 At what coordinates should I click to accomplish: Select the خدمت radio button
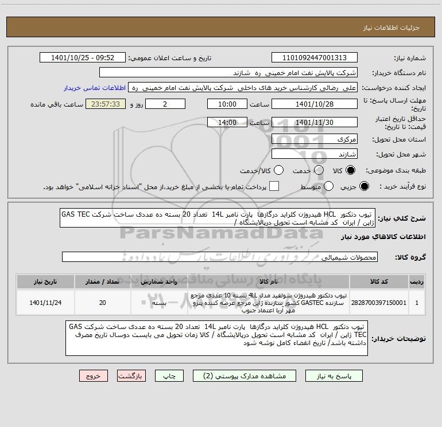[319, 170]
